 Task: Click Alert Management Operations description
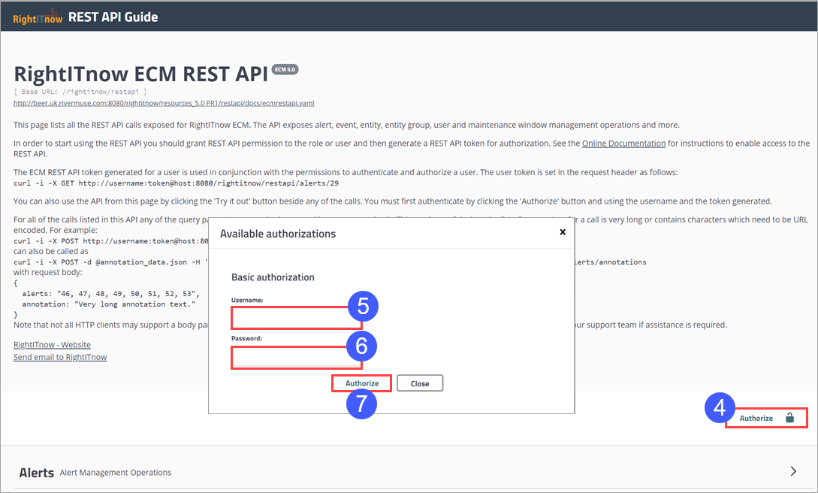pyautogui.click(x=115, y=473)
